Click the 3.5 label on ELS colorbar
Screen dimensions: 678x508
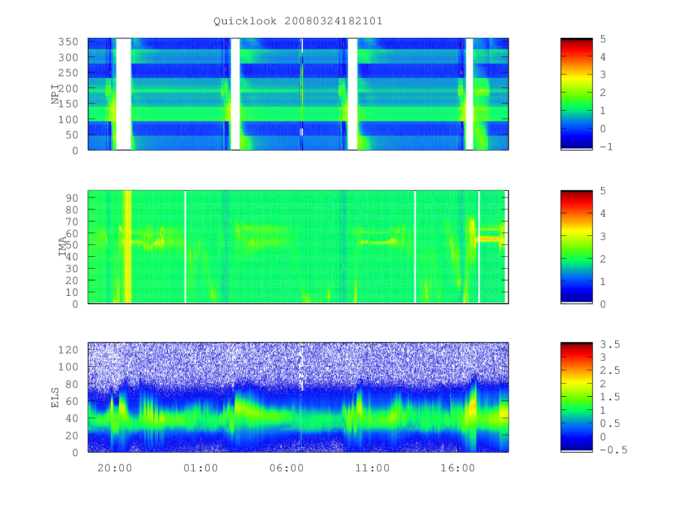(x=610, y=344)
